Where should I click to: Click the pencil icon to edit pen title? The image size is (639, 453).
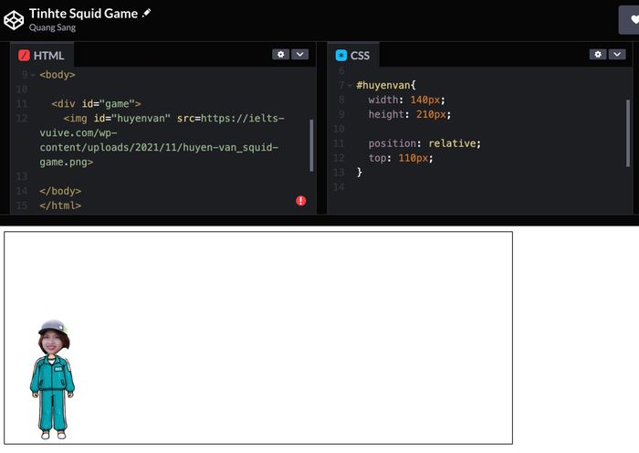147,13
